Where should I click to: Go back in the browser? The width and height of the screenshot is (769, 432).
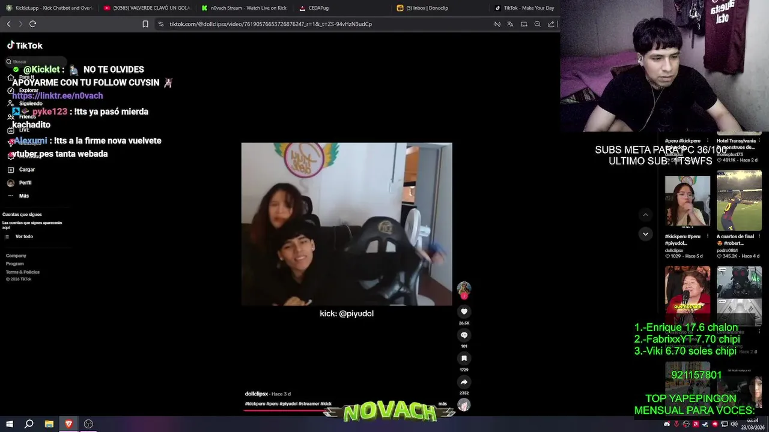8,24
